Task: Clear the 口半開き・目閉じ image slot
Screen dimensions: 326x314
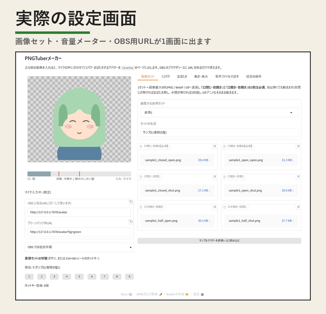Action: [x=298, y=207]
